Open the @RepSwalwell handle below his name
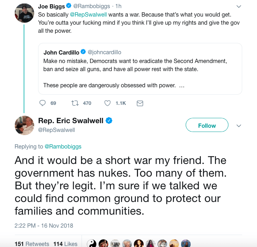257x247 pixels. tap(56, 130)
